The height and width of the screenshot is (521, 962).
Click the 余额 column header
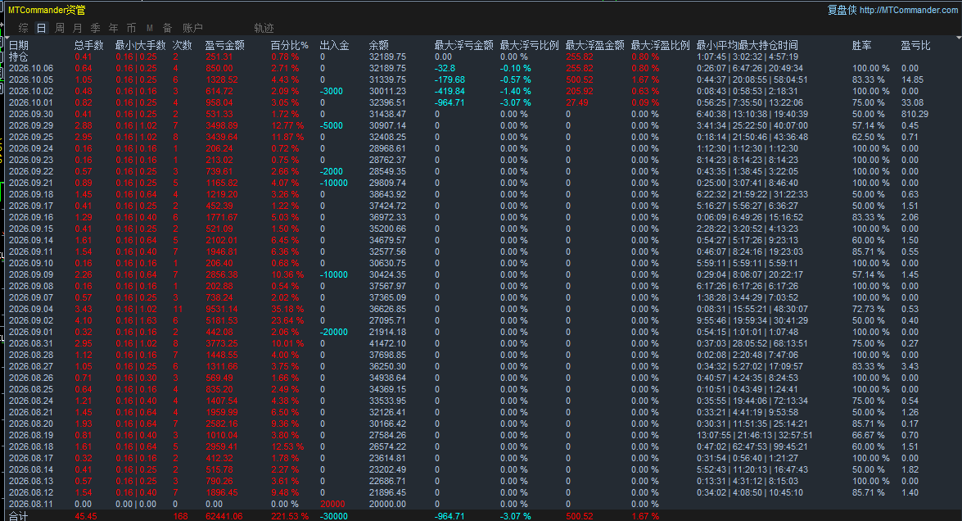[x=378, y=45]
